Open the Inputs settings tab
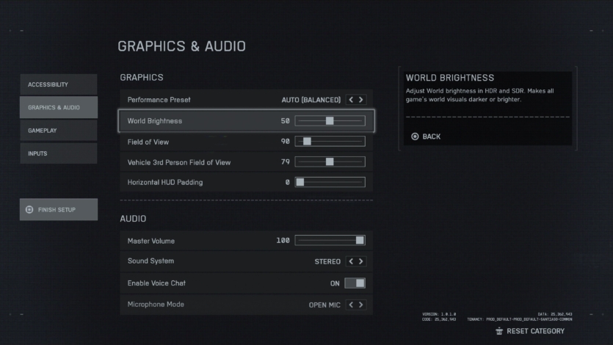Image resolution: width=613 pixels, height=345 pixels. [x=58, y=153]
